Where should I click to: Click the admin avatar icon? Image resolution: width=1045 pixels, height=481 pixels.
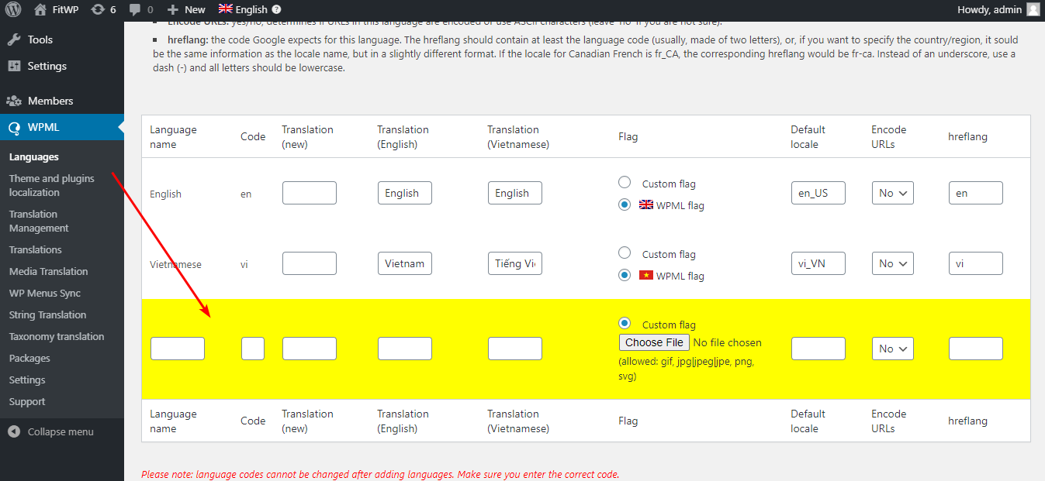(x=1033, y=9)
